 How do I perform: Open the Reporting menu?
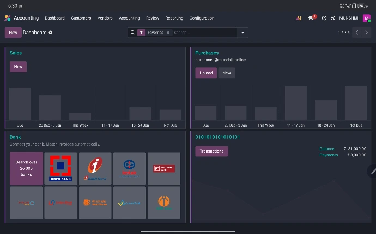point(174,18)
